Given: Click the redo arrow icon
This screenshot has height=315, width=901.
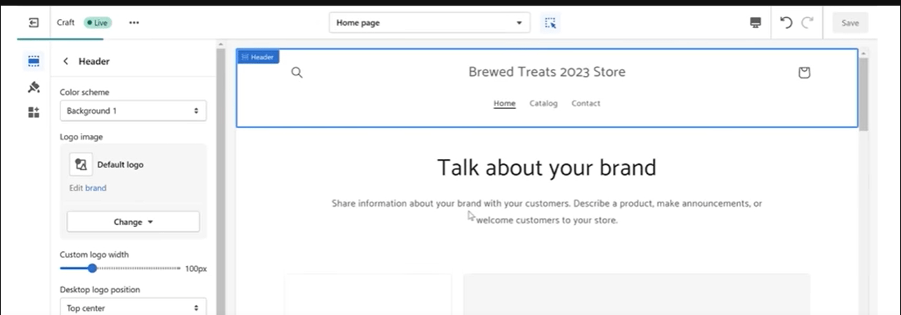Looking at the screenshot, I should pos(807,22).
